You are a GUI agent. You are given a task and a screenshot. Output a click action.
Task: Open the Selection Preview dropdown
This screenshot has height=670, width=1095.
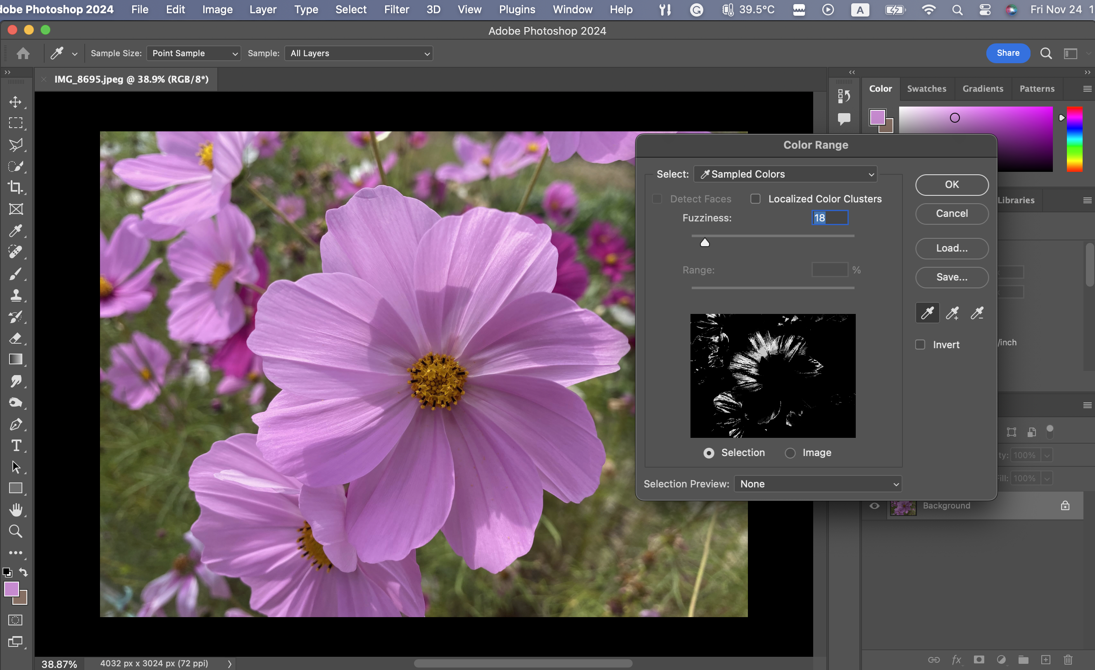pos(818,484)
